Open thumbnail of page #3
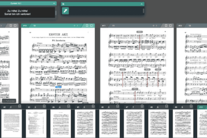The height and width of the screenshot is (138, 207). [x=36, y=124]
